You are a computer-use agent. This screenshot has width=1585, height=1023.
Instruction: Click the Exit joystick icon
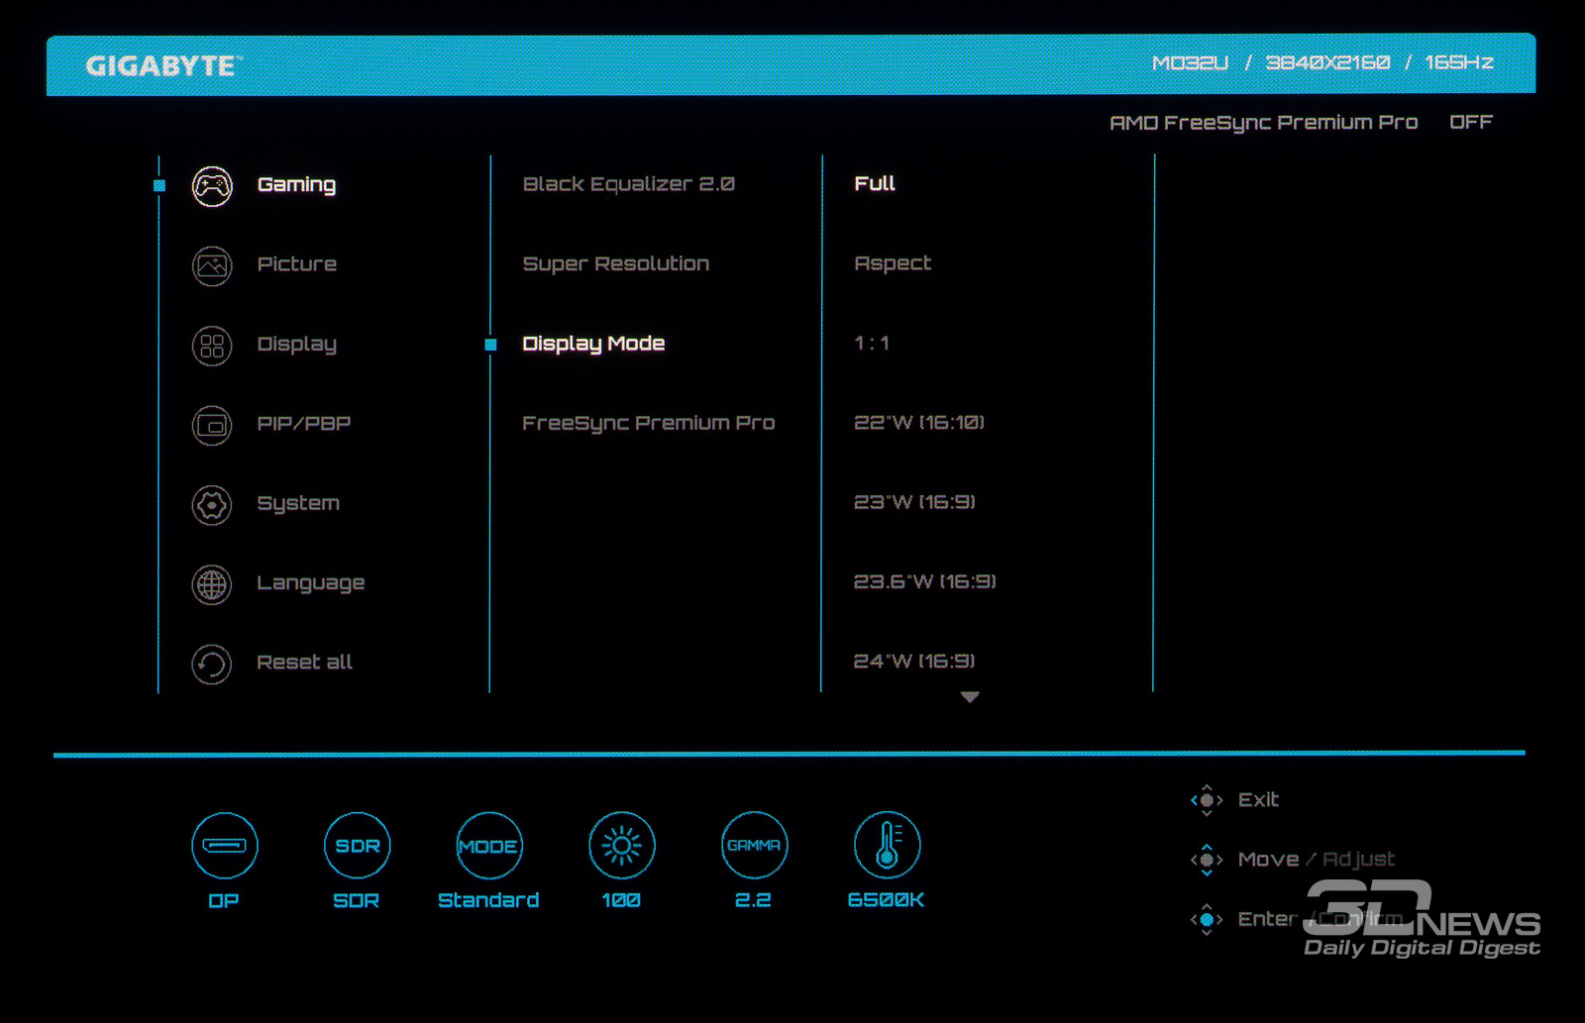[x=1207, y=800]
